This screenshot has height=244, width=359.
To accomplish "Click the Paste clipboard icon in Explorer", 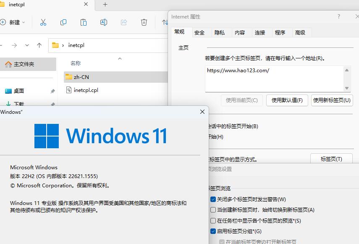I will (83, 22).
